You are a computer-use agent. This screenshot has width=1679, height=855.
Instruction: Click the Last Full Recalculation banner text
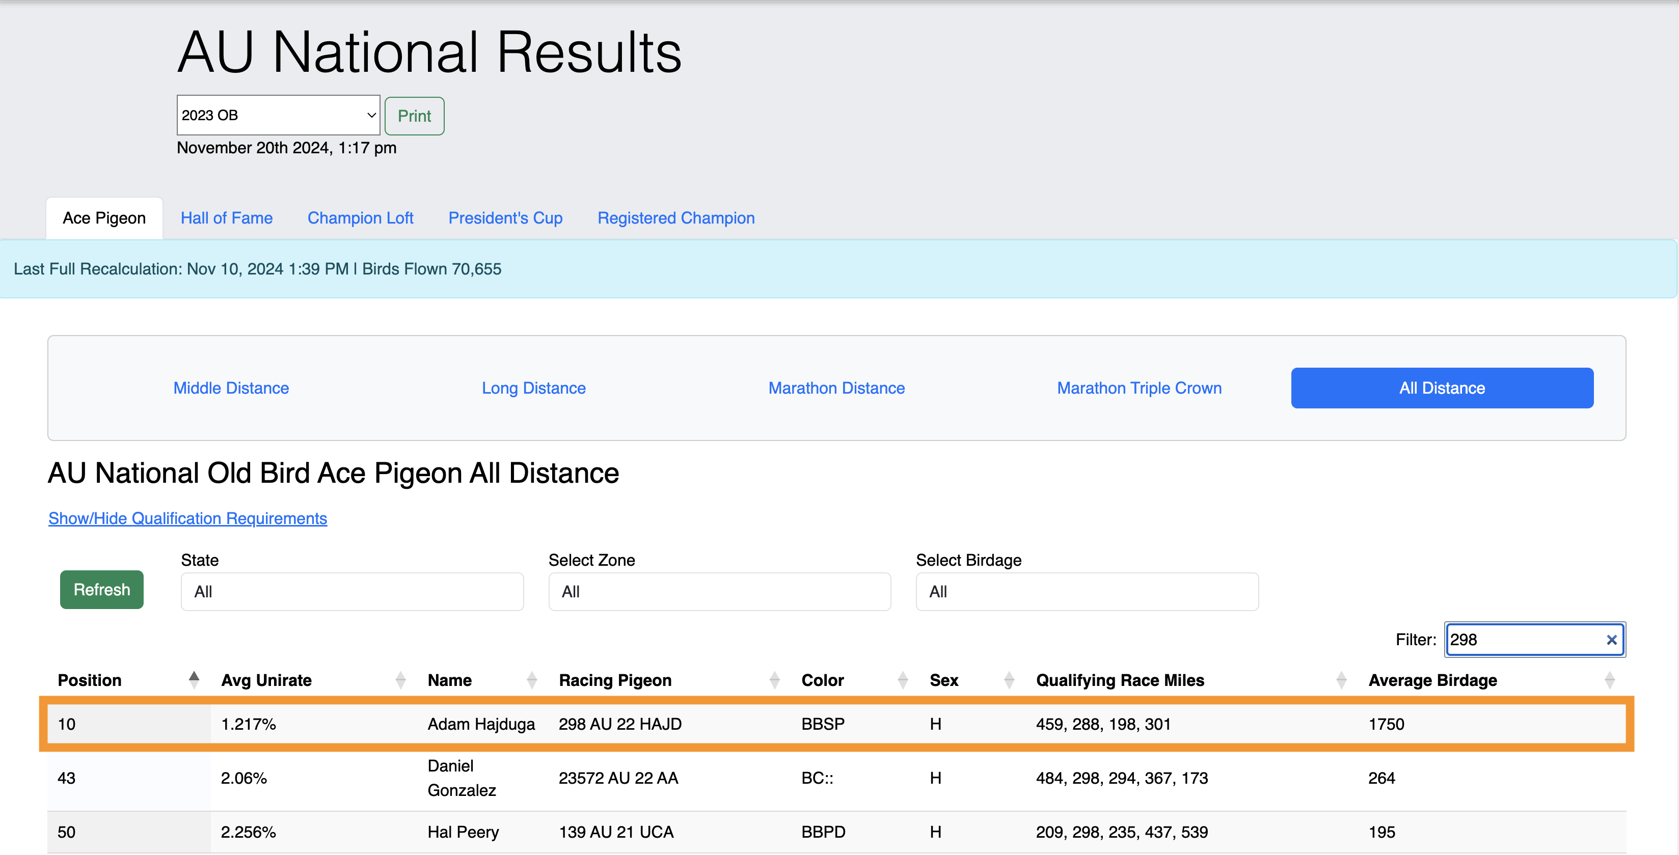coord(257,269)
